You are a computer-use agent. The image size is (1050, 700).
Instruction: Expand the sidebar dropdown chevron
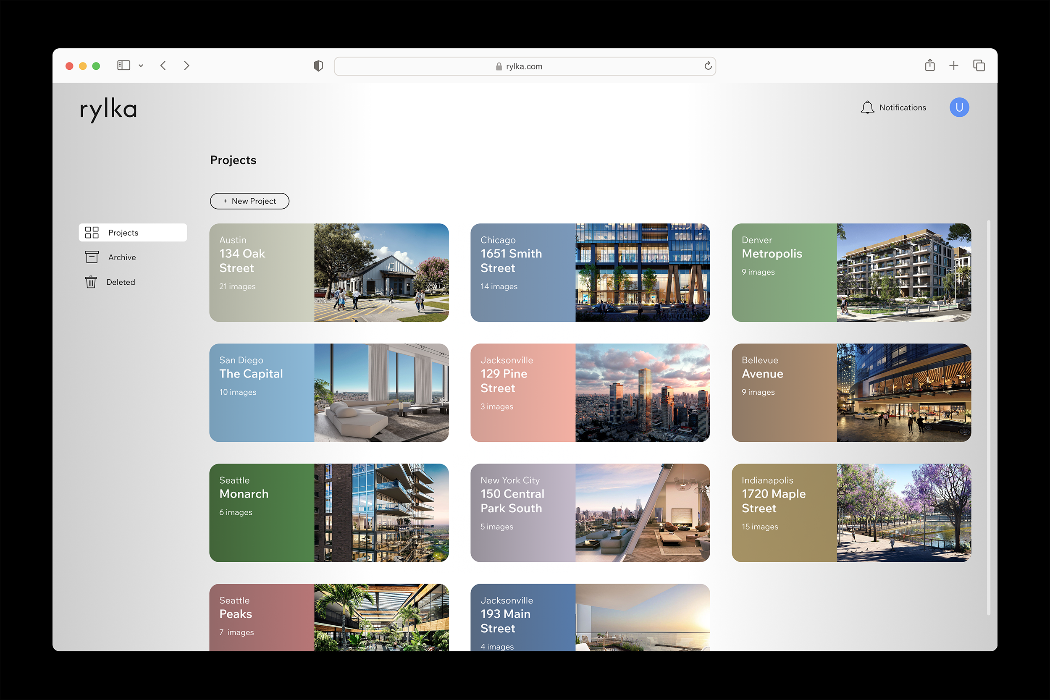tap(141, 66)
